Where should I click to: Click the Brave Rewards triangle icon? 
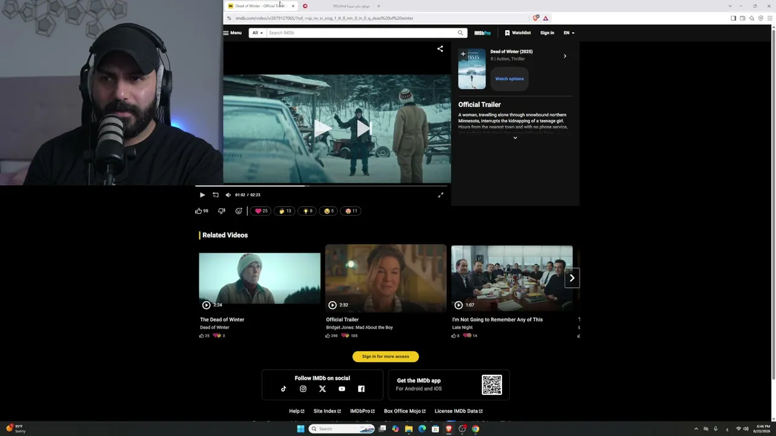(x=546, y=18)
